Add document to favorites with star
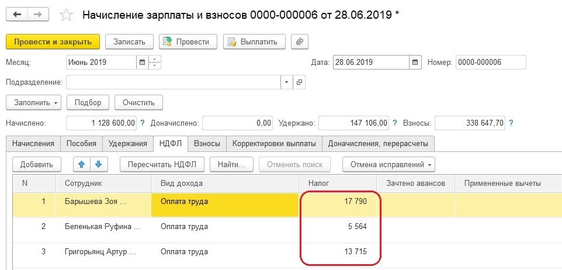This screenshot has width=562, height=270. pyautogui.click(x=67, y=15)
